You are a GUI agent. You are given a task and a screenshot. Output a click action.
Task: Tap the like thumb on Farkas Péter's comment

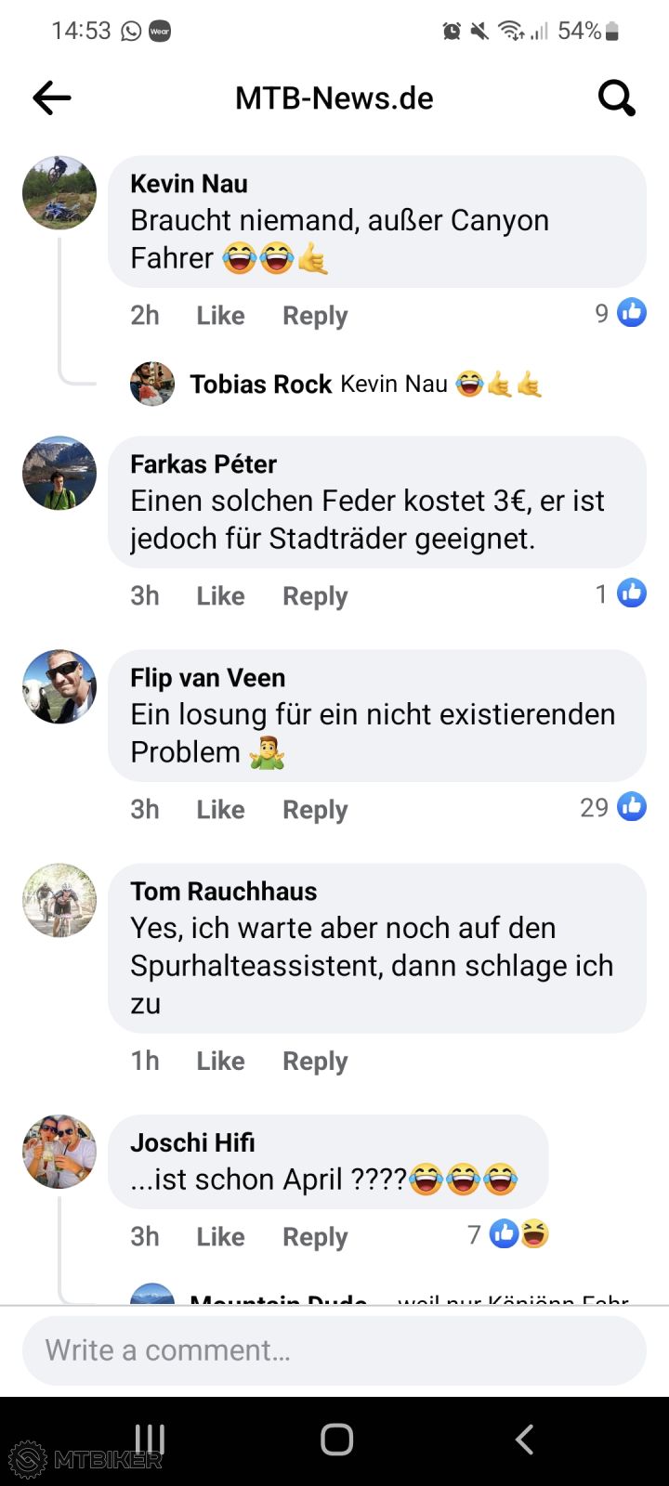click(632, 593)
